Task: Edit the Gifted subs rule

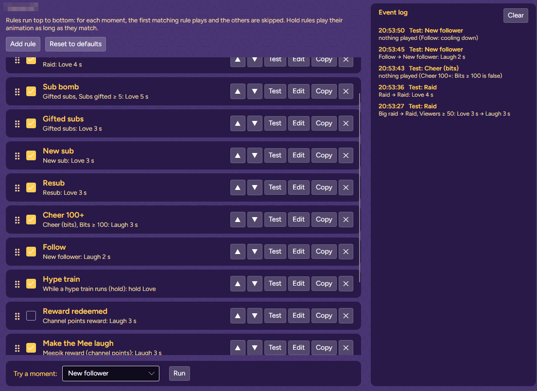Action: tap(299, 123)
